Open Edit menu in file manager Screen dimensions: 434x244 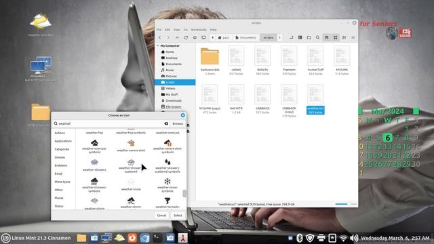(x=167, y=30)
